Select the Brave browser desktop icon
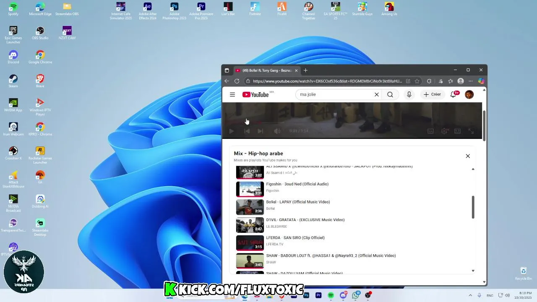 pyautogui.click(x=40, y=81)
